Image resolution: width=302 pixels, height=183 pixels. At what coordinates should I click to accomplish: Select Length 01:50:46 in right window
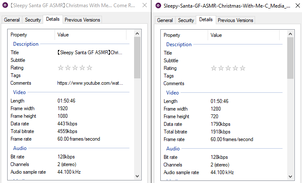(x=220, y=101)
